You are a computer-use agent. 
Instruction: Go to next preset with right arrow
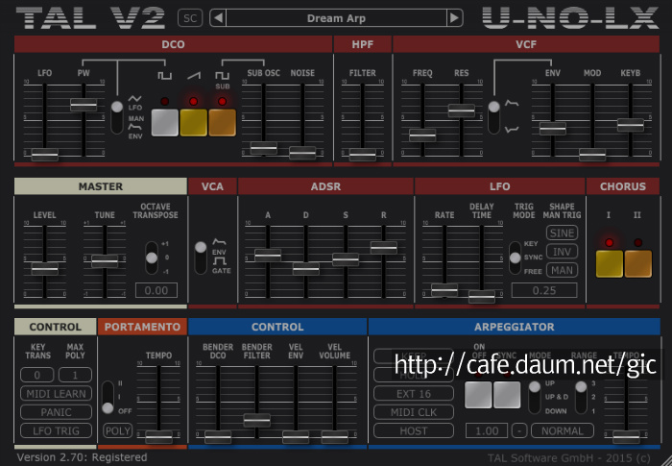[x=454, y=18]
